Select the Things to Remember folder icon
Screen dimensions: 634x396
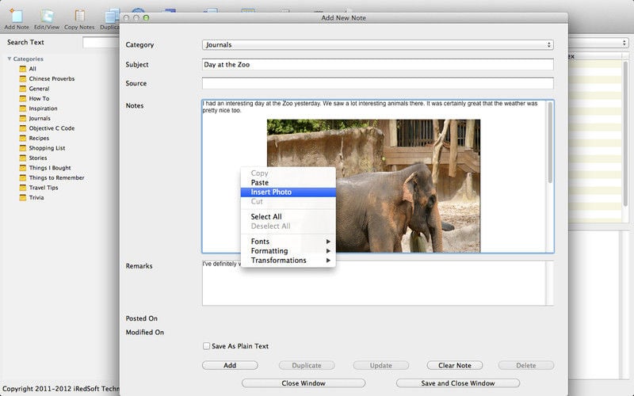(x=23, y=177)
